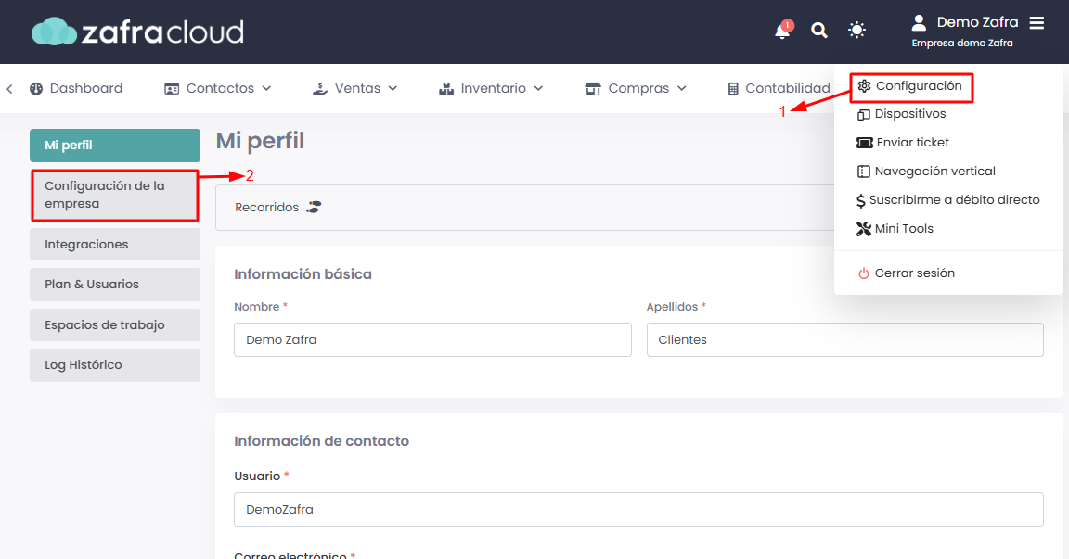Click the search magnifier icon

pos(818,30)
